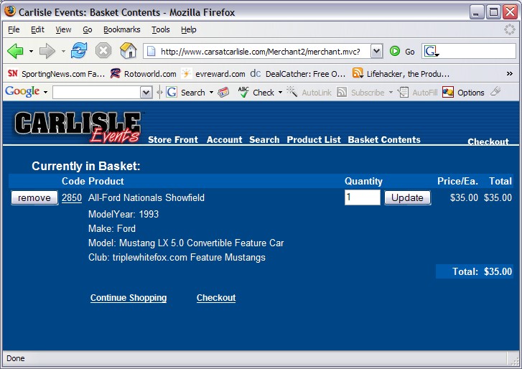Viewport: 522px width, 369px height.
Task: Open the Home page house icon
Action: (129, 51)
